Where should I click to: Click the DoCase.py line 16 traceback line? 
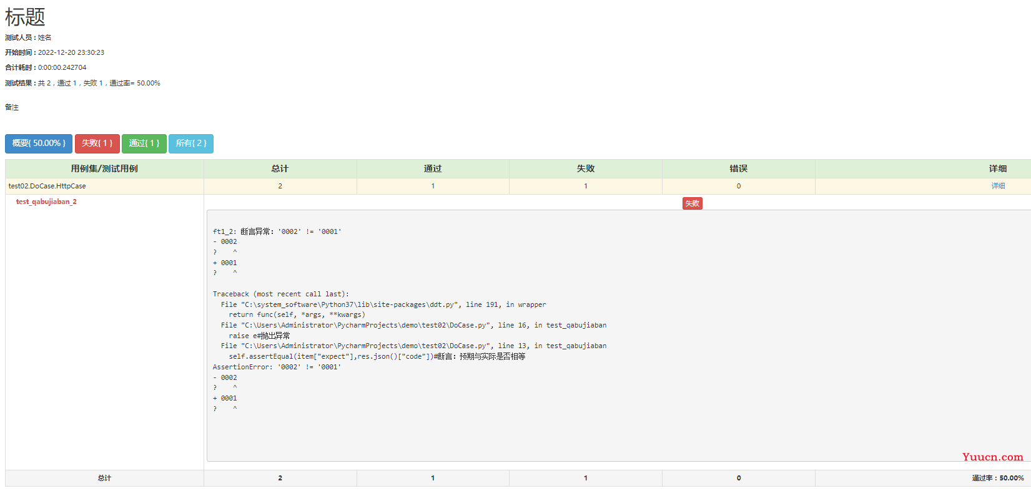(x=413, y=325)
